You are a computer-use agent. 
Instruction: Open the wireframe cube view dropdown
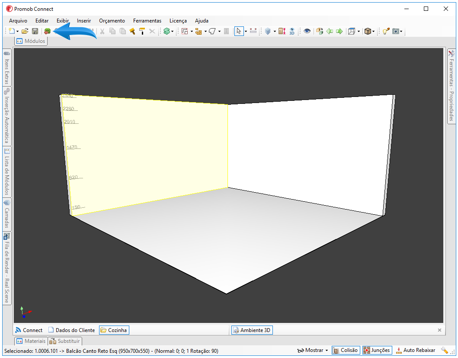(359, 31)
